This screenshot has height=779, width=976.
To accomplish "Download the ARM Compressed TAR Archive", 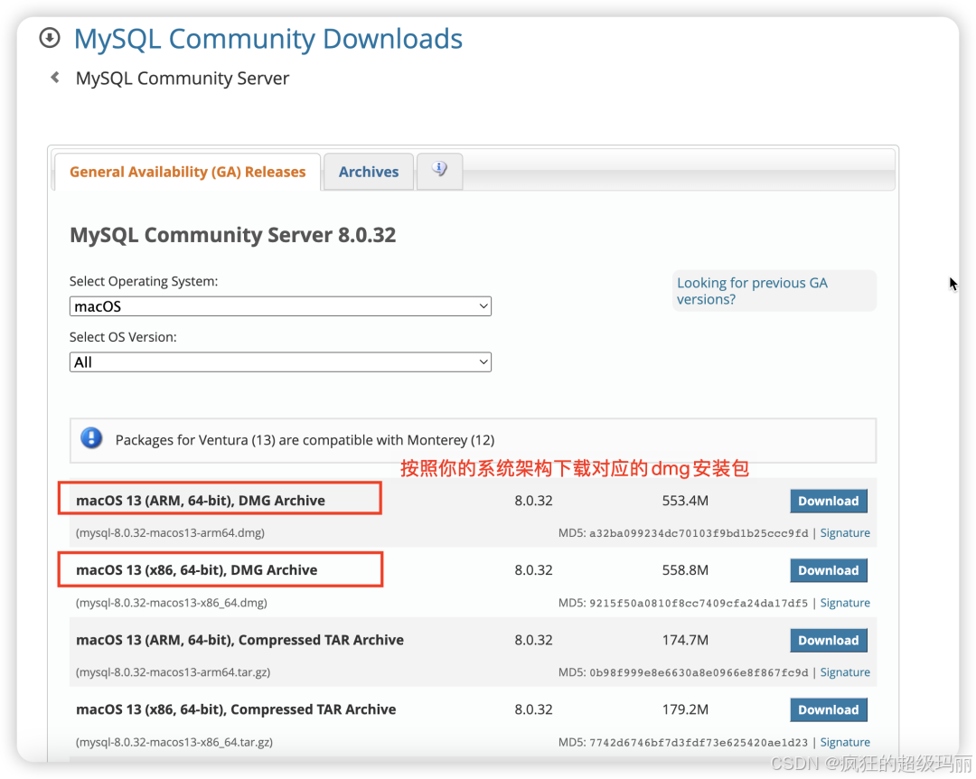I will (829, 640).
